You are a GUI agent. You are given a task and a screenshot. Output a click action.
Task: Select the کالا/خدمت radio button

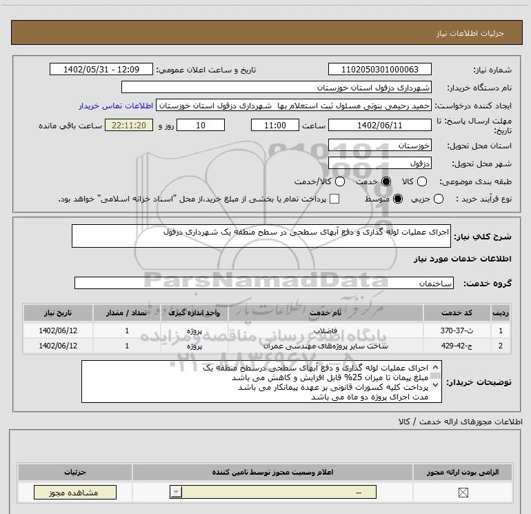[340, 181]
